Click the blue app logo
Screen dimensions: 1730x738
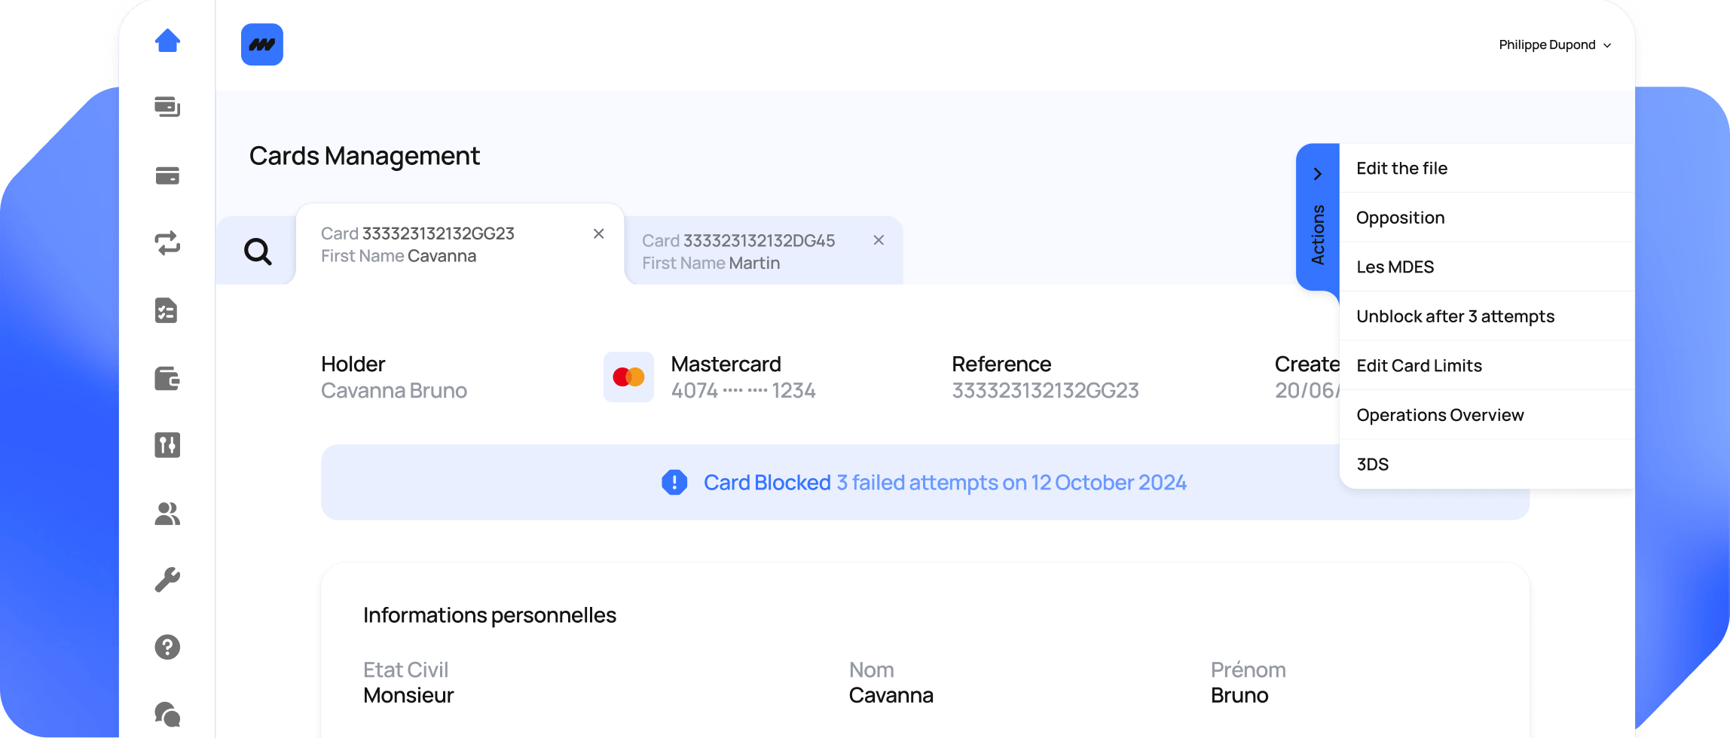(x=262, y=44)
